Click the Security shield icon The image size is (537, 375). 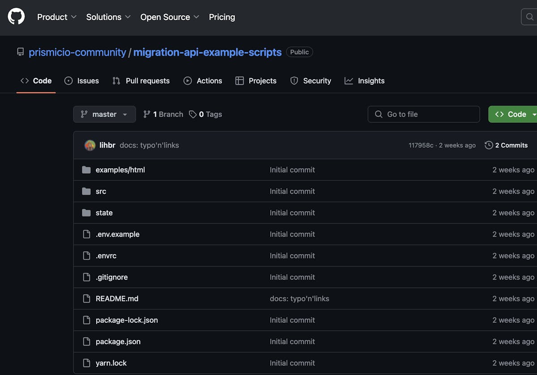click(x=294, y=81)
